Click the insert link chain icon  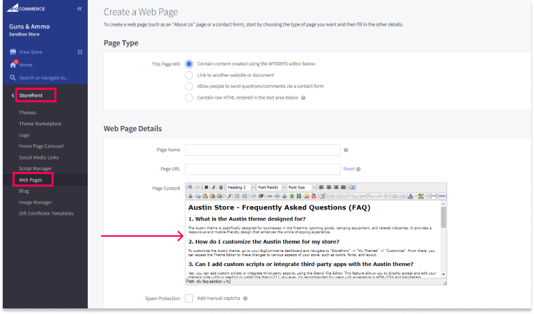pos(270,196)
